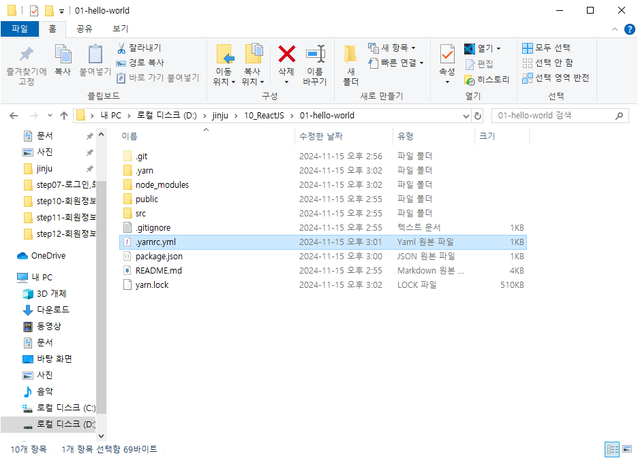The image size is (638, 458).
Task: Select the README.md file
Action: pos(323,271)
